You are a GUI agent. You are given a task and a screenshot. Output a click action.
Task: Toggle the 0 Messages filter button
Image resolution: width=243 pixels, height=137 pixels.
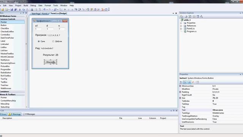click(29, 114)
